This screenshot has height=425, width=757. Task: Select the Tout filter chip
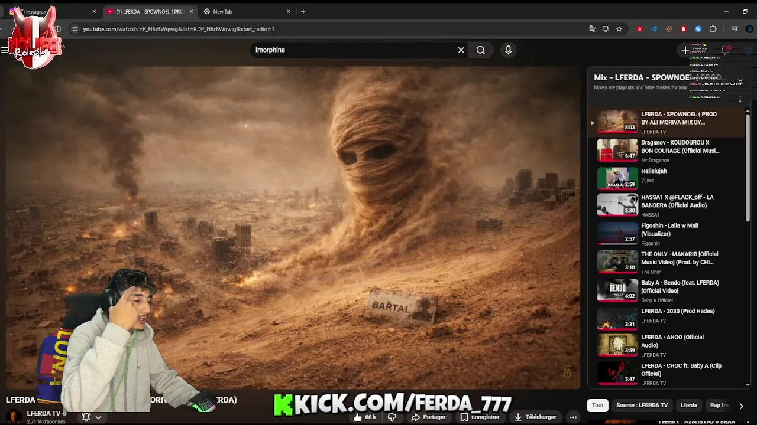[x=598, y=405]
